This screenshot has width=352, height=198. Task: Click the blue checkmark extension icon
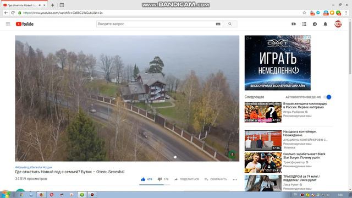pos(318,13)
